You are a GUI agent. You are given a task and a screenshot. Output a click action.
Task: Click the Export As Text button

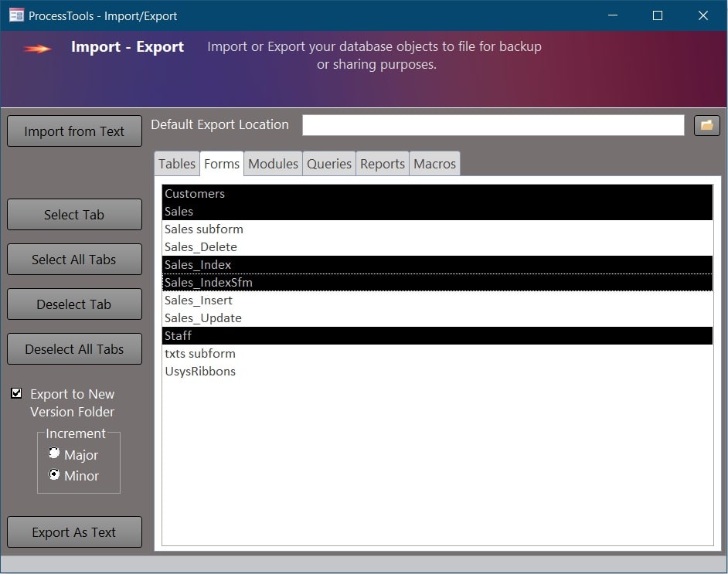click(x=73, y=532)
